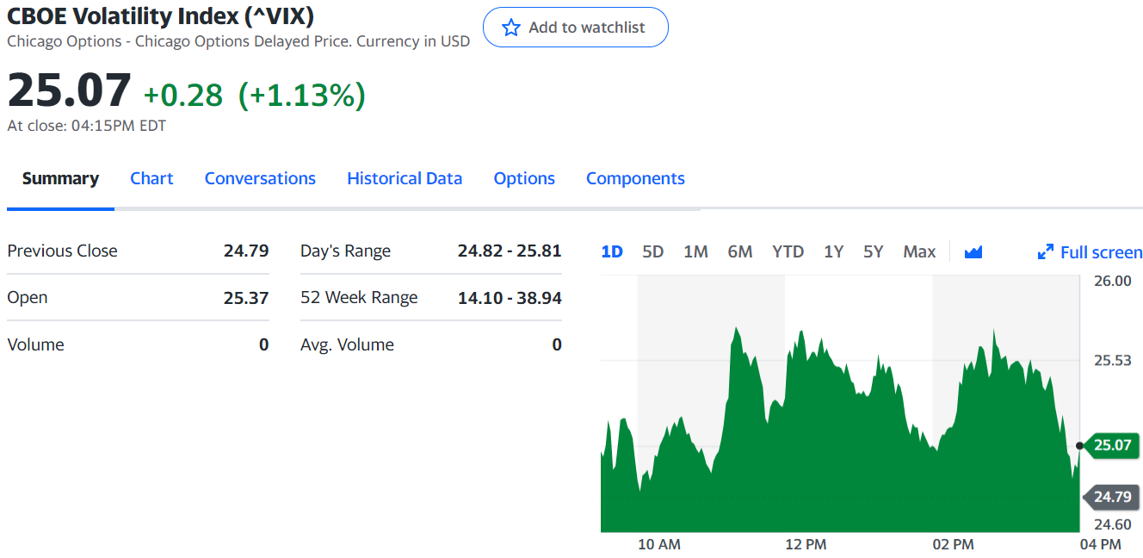Click the Open value 25.37

(x=246, y=298)
